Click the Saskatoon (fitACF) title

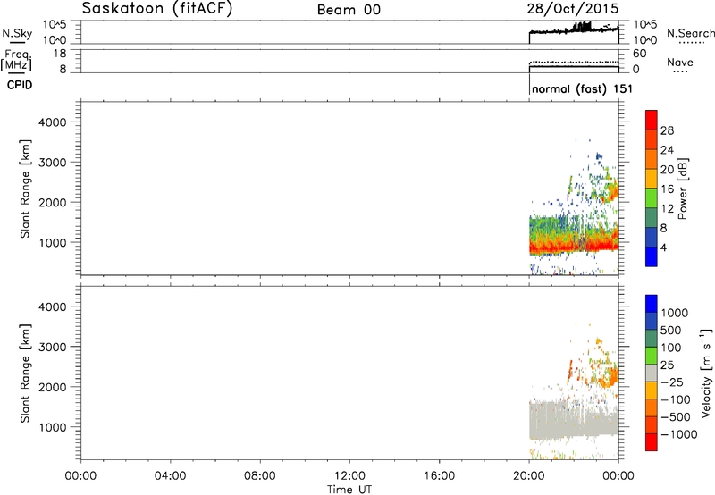157,9
